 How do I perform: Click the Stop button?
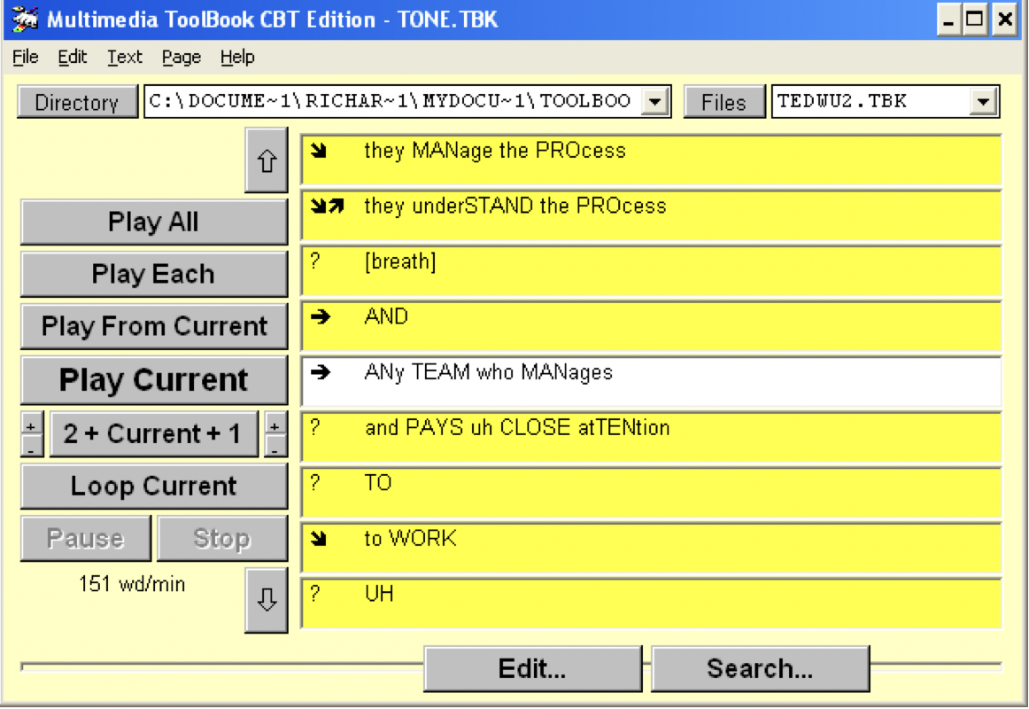[x=221, y=538]
